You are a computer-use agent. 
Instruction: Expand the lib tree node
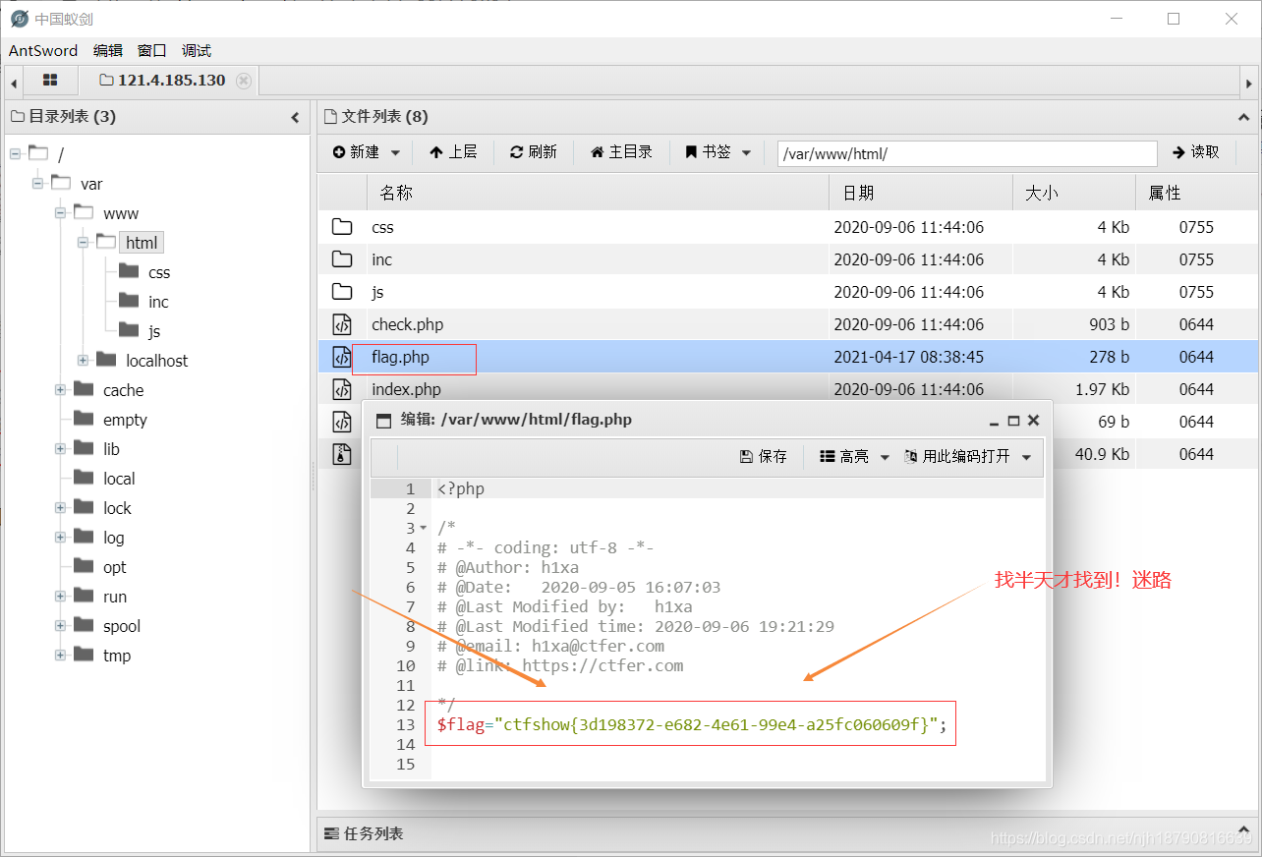(x=60, y=449)
